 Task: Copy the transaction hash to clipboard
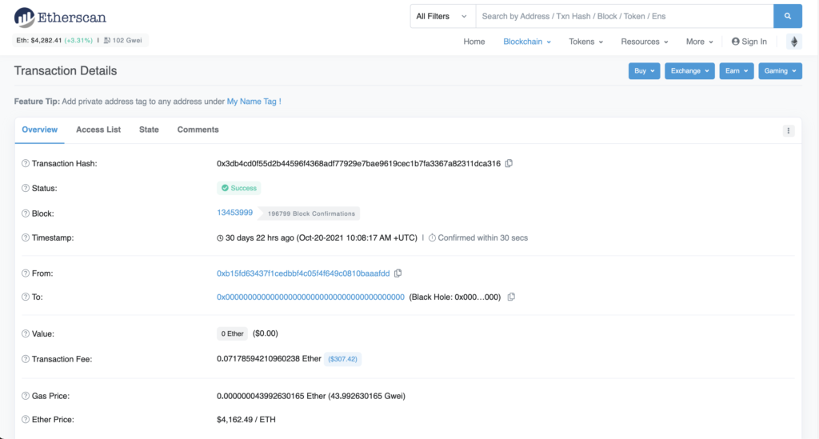pyautogui.click(x=509, y=163)
